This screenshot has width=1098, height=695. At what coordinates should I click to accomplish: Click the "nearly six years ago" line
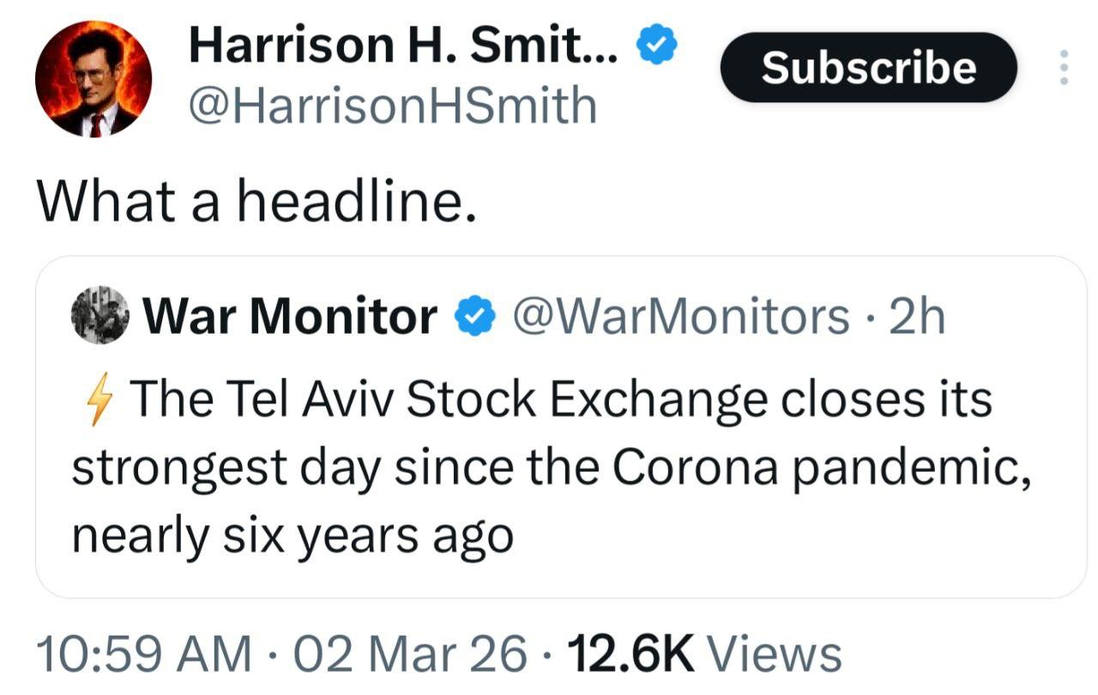(292, 536)
